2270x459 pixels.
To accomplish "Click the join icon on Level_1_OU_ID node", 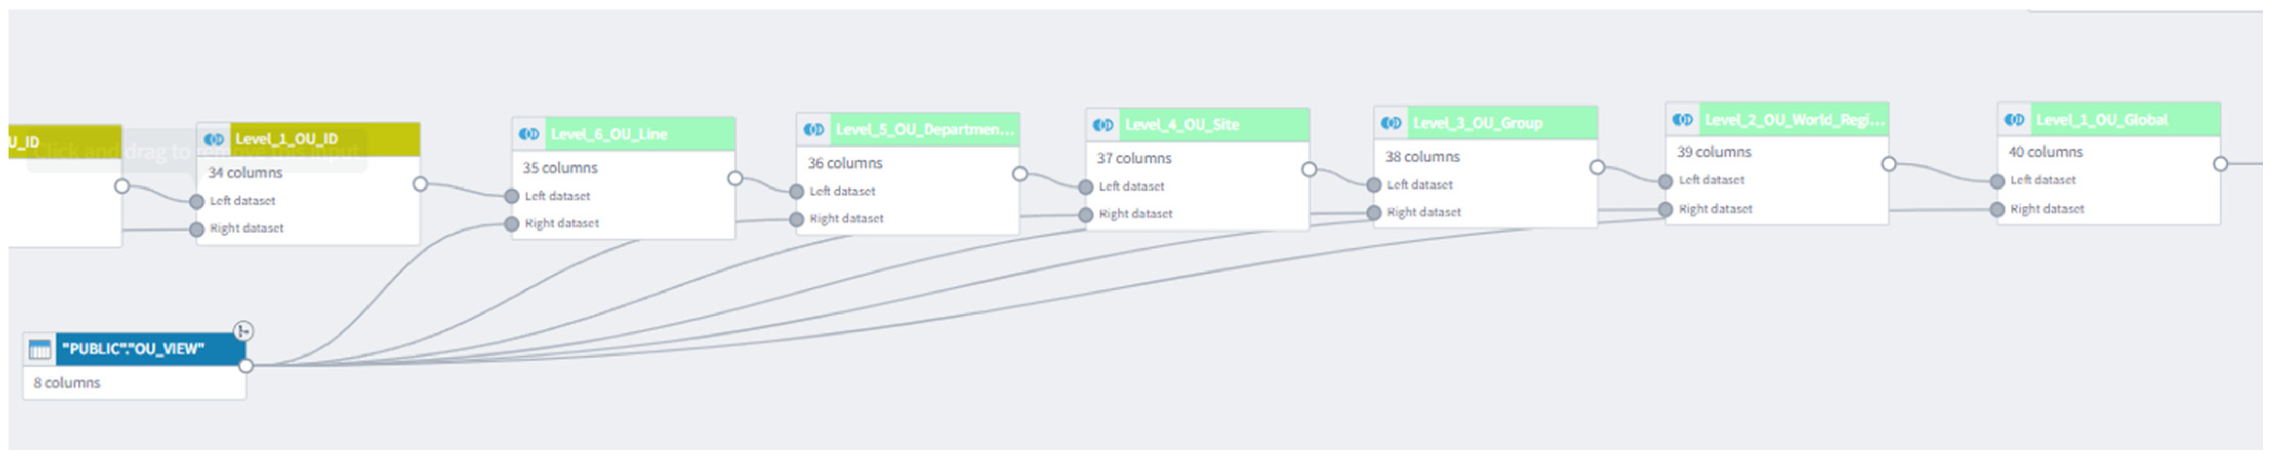I will point(213,139).
